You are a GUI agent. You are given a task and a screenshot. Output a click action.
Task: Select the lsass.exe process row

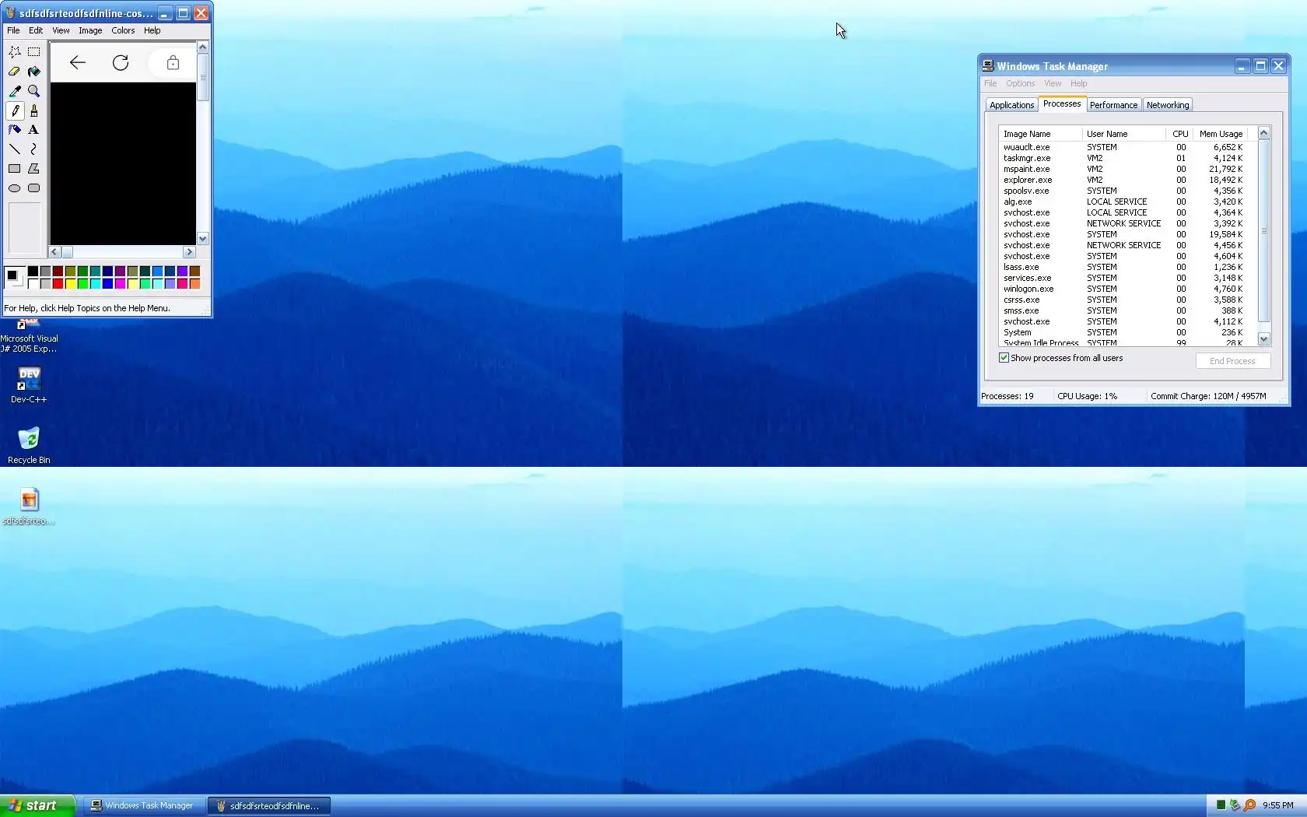[x=1123, y=267]
